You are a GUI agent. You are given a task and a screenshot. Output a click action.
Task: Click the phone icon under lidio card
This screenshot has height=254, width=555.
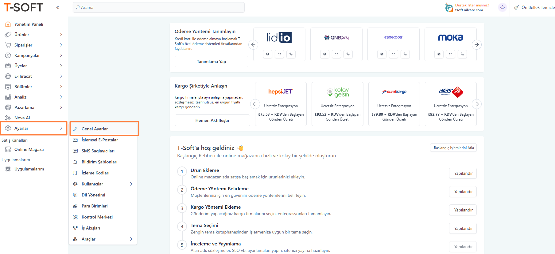291,54
